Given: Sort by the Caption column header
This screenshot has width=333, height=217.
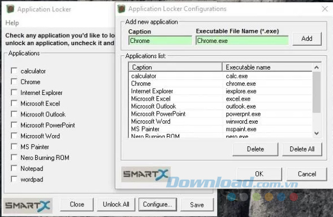Looking at the screenshot, I should (x=175, y=67).
